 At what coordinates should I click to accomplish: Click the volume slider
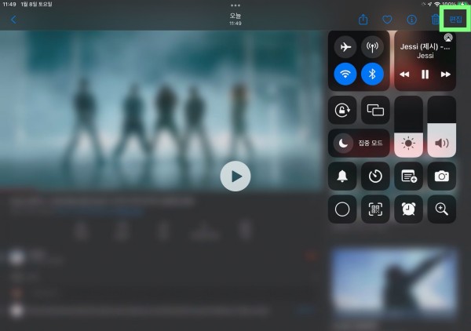(441, 126)
